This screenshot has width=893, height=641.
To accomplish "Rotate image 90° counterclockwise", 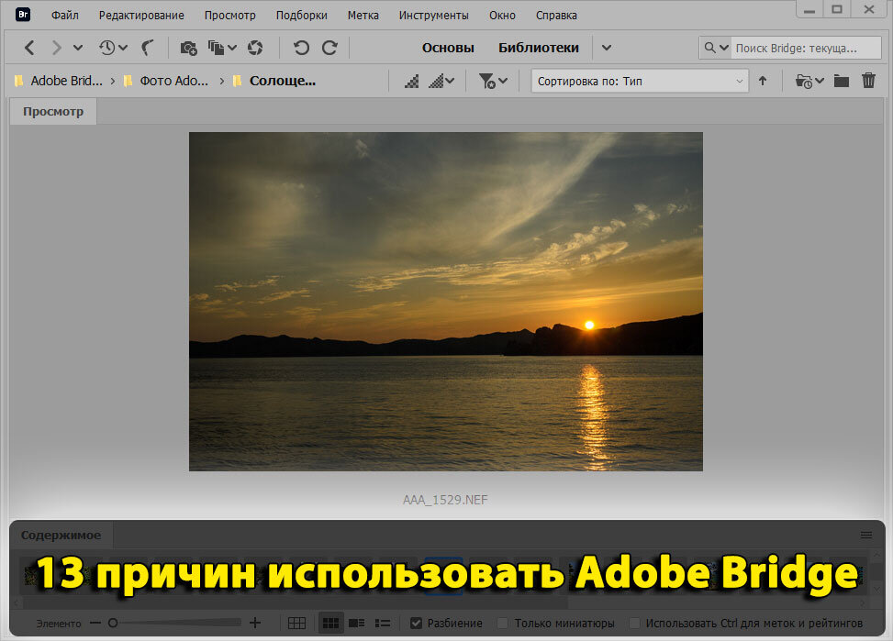I will pyautogui.click(x=301, y=48).
